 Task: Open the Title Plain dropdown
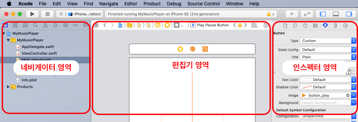point(328,57)
